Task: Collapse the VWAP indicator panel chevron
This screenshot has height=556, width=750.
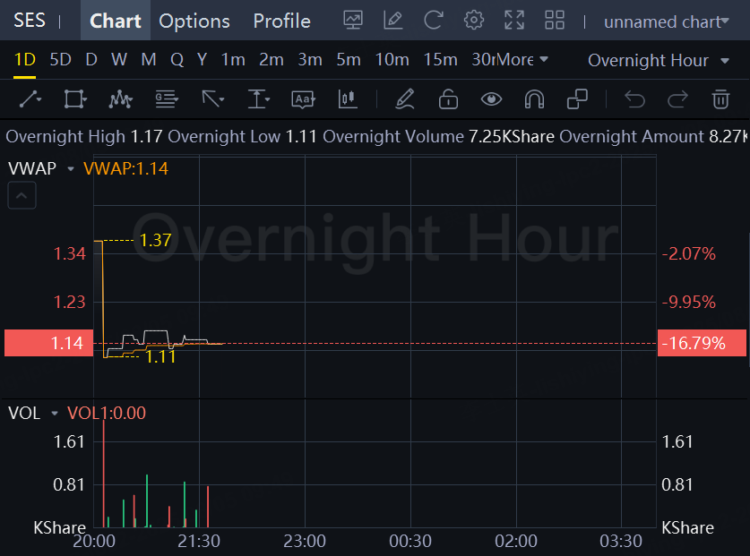Action: point(22,195)
